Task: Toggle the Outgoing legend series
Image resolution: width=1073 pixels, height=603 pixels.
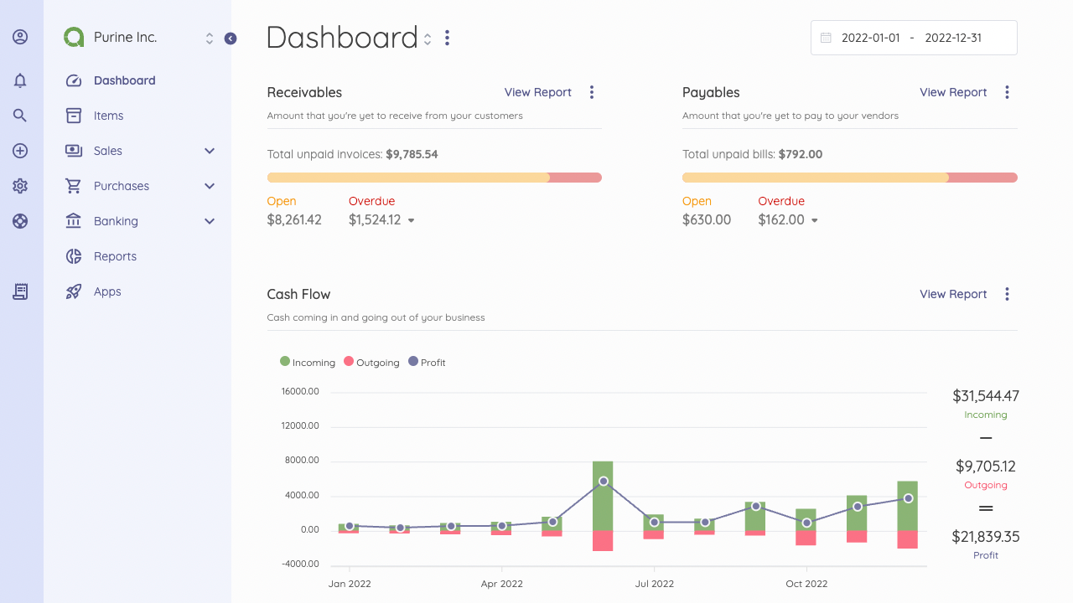Action: coord(371,362)
